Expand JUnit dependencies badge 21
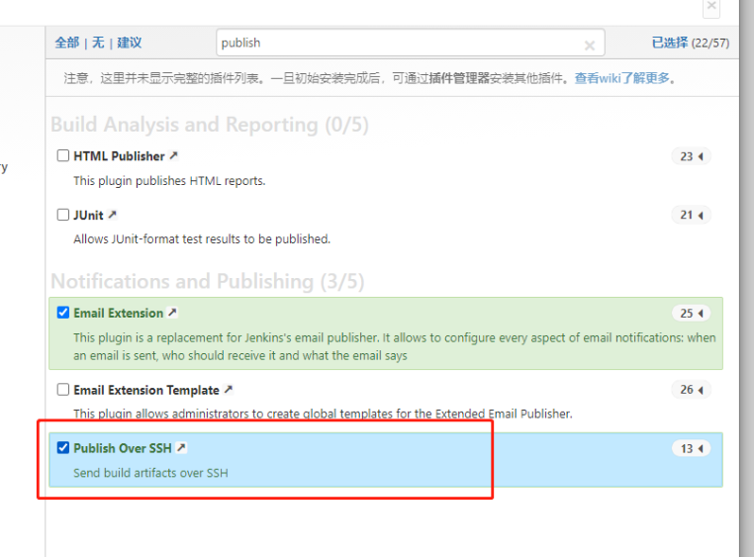 [x=691, y=215]
